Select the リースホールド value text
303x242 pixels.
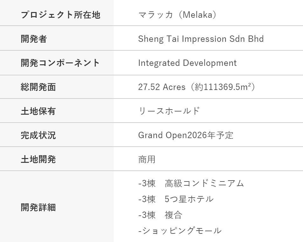tap(169, 111)
